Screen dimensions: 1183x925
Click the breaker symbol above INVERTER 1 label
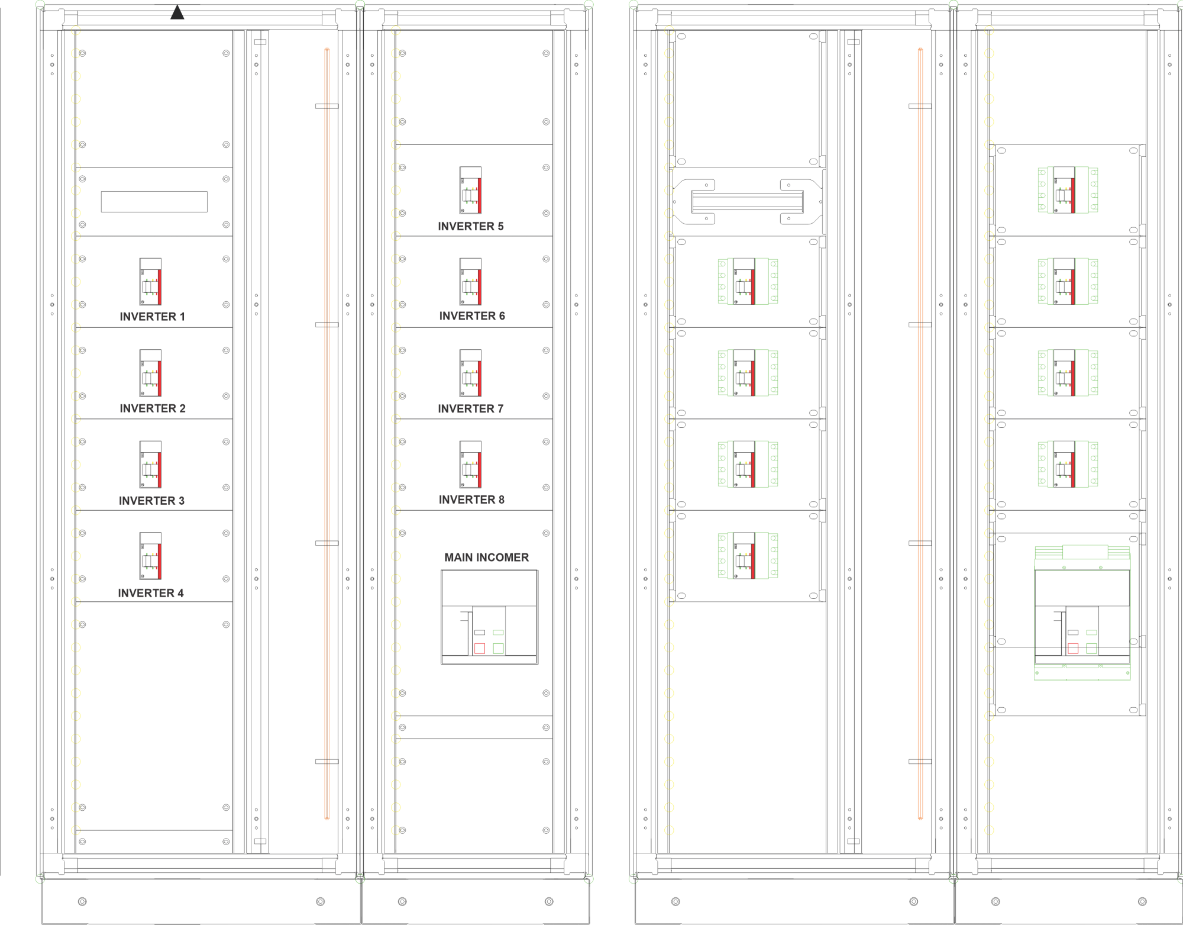point(150,282)
